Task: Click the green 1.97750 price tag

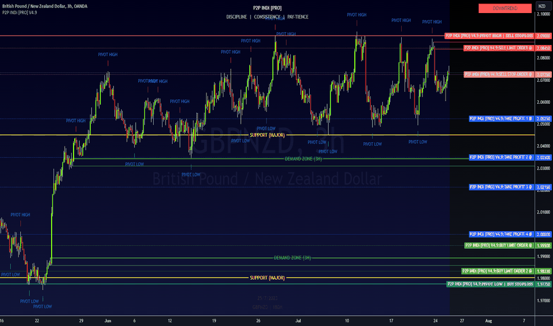Action: pos(544,284)
